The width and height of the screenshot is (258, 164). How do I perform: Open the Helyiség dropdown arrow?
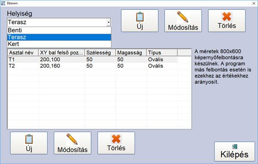(x=109, y=22)
